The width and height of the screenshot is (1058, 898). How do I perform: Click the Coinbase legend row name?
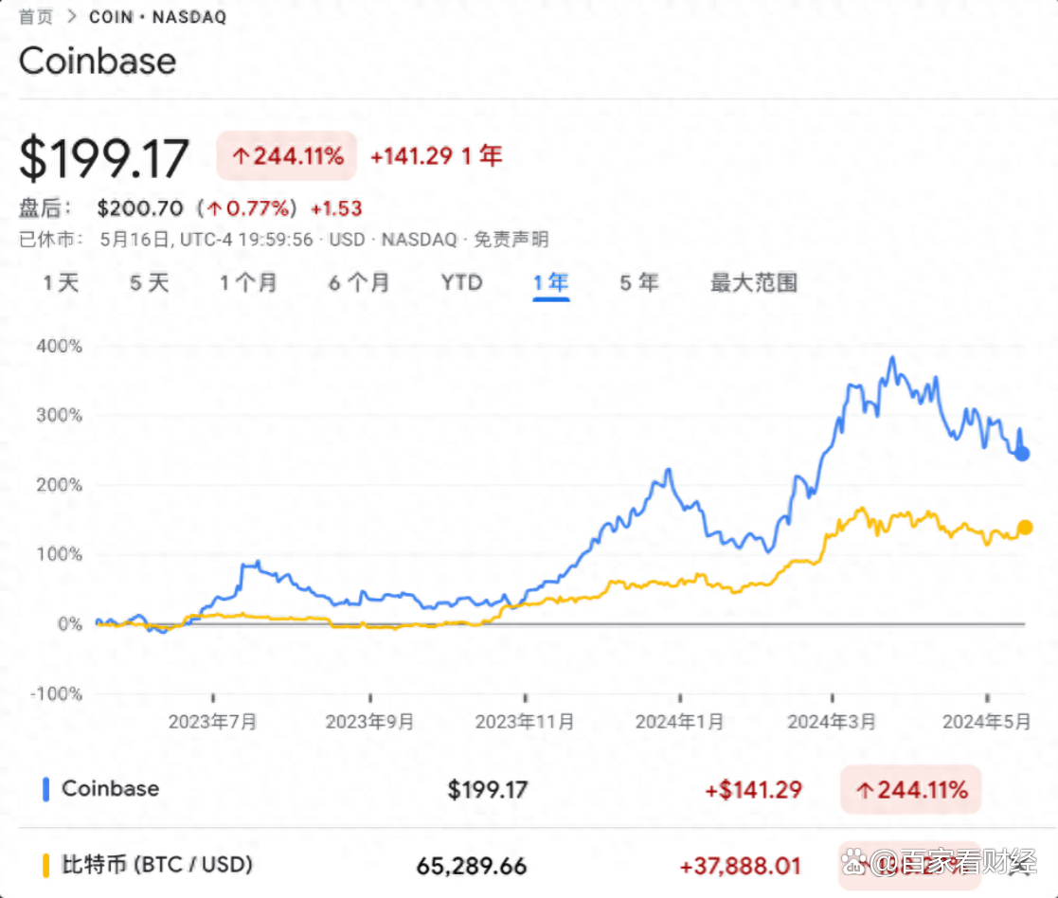pyautogui.click(x=111, y=789)
